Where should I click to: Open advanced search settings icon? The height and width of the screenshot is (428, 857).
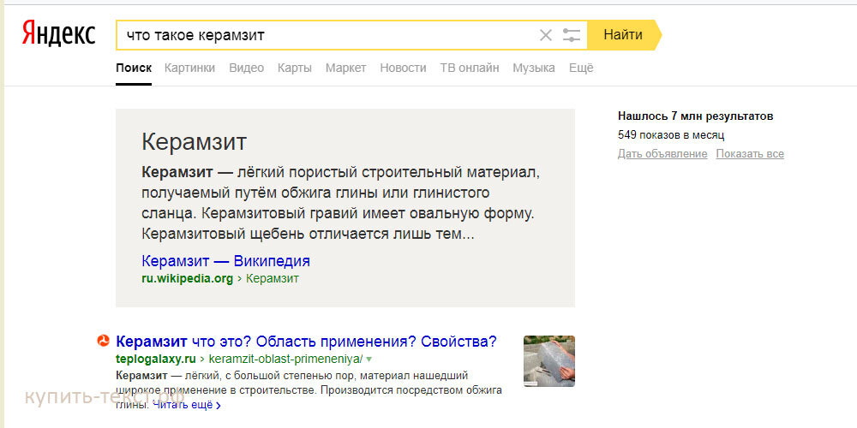[x=571, y=35]
